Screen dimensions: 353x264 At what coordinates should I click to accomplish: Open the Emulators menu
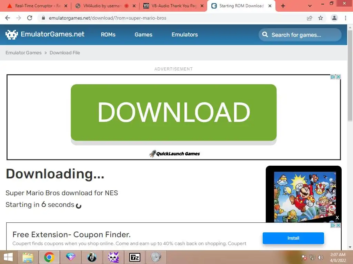(185, 35)
